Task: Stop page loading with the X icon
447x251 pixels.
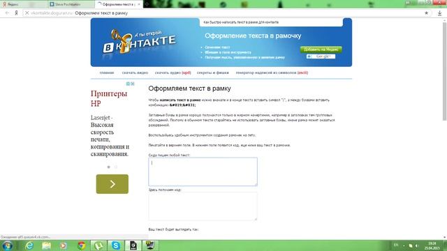Action: click(27, 13)
